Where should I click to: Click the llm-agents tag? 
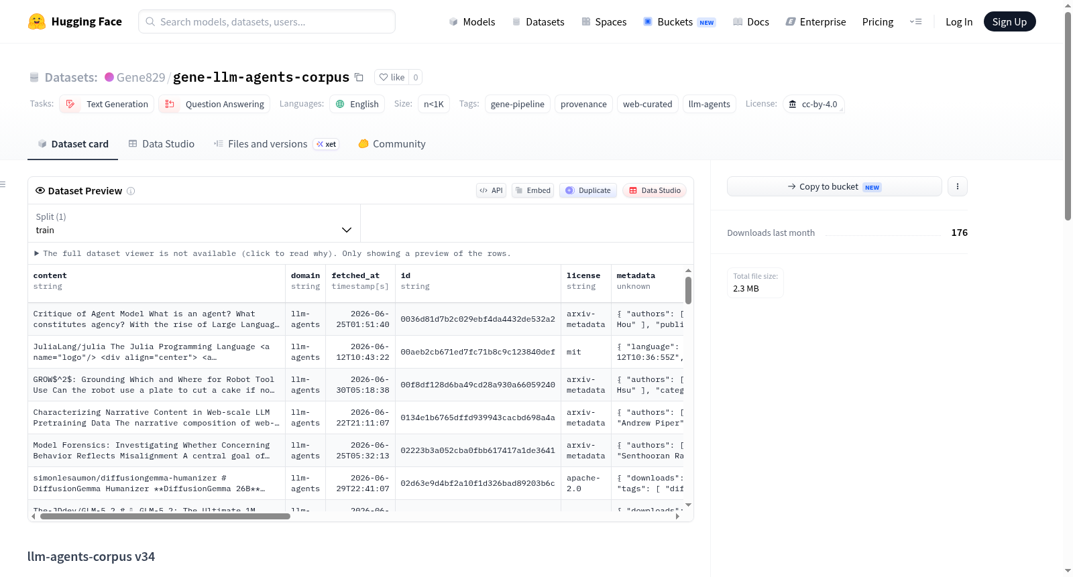709,104
